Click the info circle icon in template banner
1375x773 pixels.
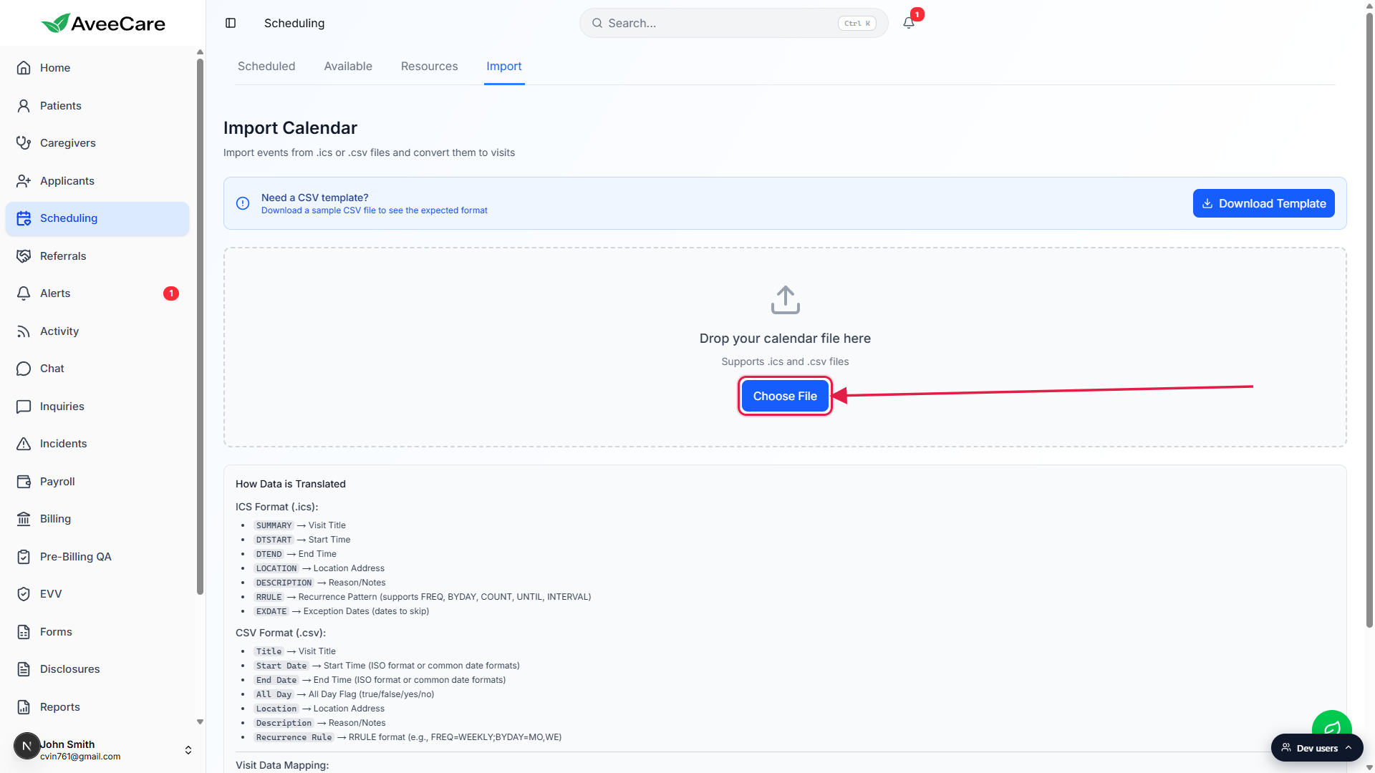click(243, 203)
